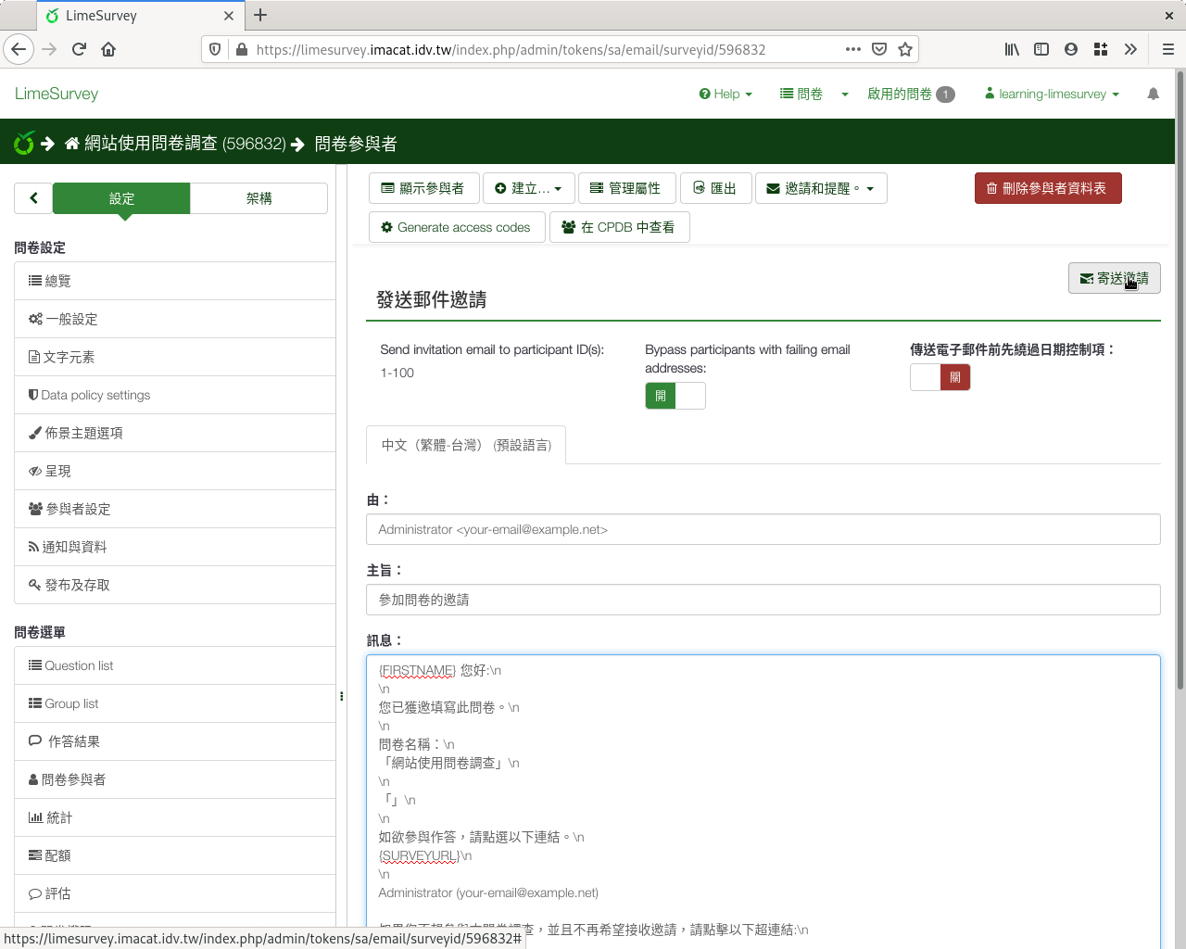This screenshot has height=949, width=1186.
Task: Click 寄送邀請 send invitations button
Action: click(x=1114, y=278)
